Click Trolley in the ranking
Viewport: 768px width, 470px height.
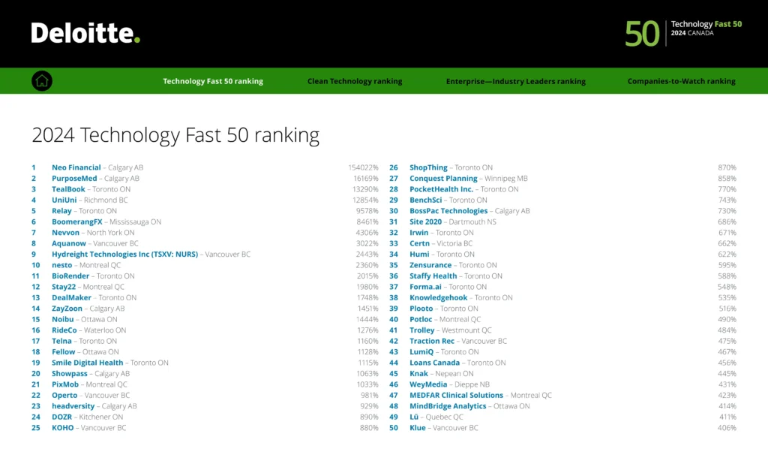(x=422, y=330)
